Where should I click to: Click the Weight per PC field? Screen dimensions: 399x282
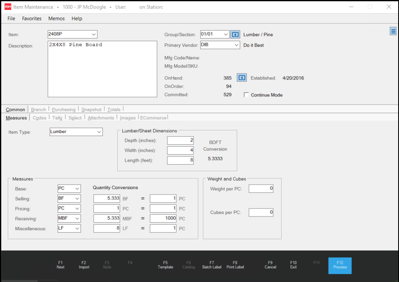coord(261,189)
